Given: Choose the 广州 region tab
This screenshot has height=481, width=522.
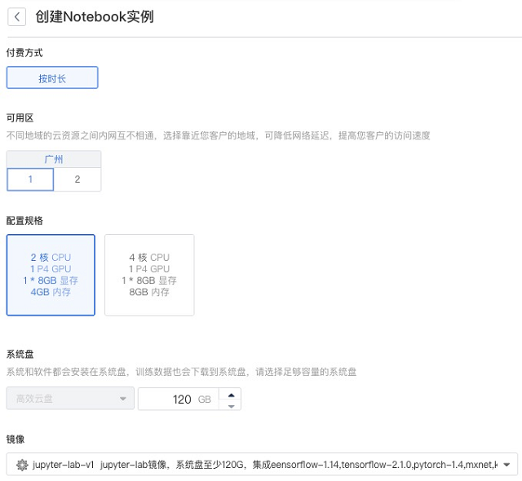Looking at the screenshot, I should pos(54,159).
